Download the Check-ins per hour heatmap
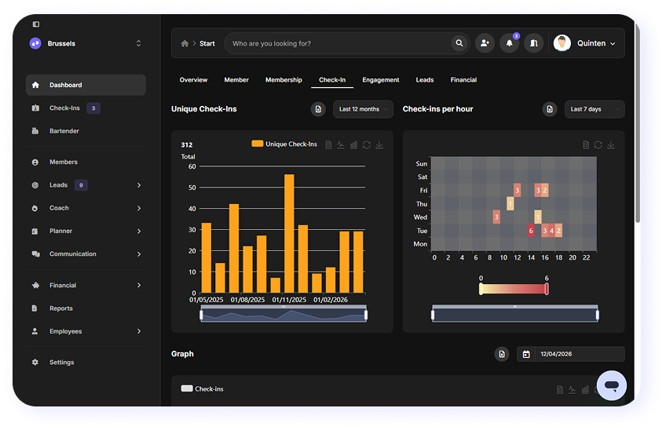666x430 pixels. 611,144
